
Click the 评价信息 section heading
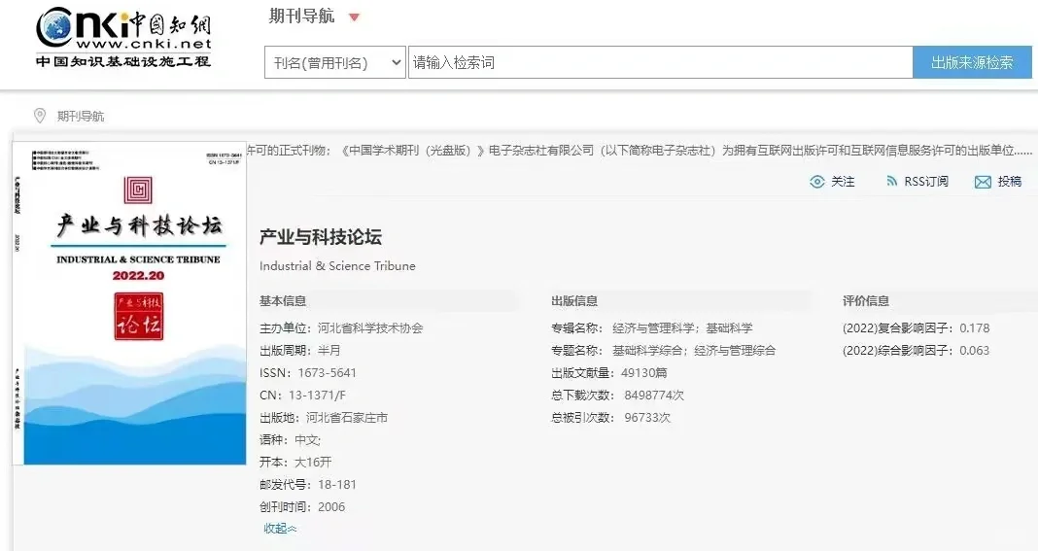click(866, 301)
